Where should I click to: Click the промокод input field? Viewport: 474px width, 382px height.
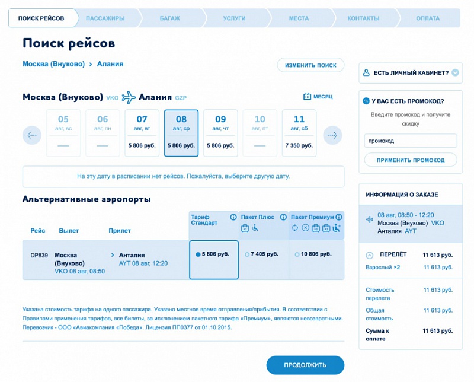(411, 141)
